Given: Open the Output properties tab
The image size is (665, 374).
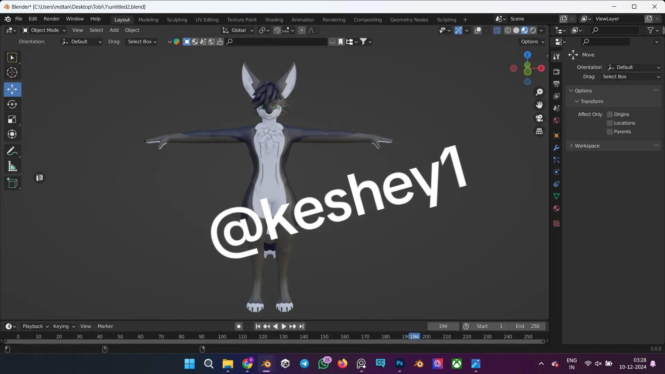Looking at the screenshot, I should click(556, 84).
